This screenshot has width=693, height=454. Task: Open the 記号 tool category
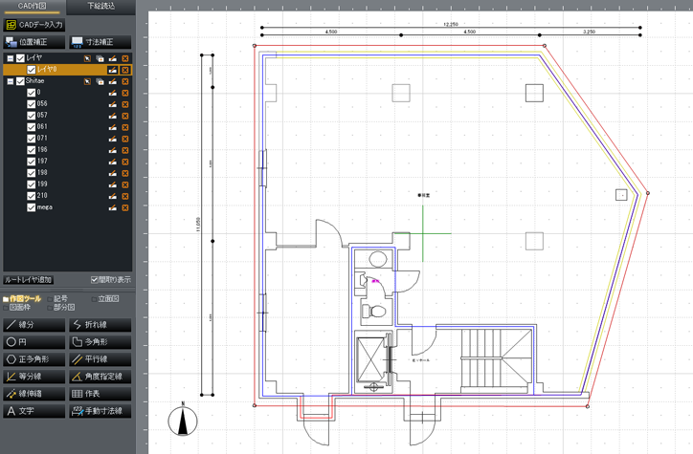coord(56,298)
